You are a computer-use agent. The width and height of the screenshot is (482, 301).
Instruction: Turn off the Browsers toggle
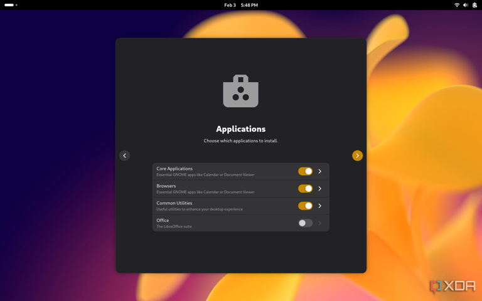(305, 189)
